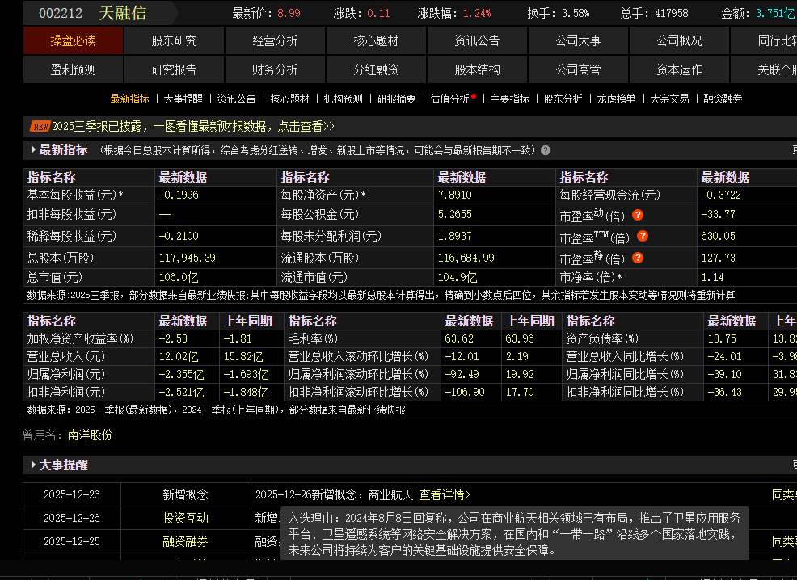Click the 核心题材 sub-navigation link
The image size is (797, 580).
pos(289,99)
